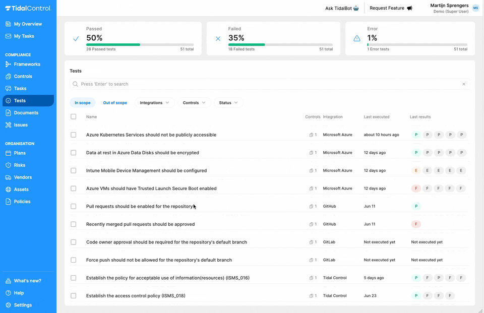
Task: Check the select-all checkbox in table header
Action: click(73, 116)
